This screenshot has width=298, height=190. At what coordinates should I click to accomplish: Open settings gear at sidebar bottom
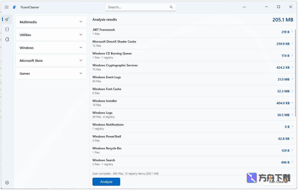pos(7,183)
